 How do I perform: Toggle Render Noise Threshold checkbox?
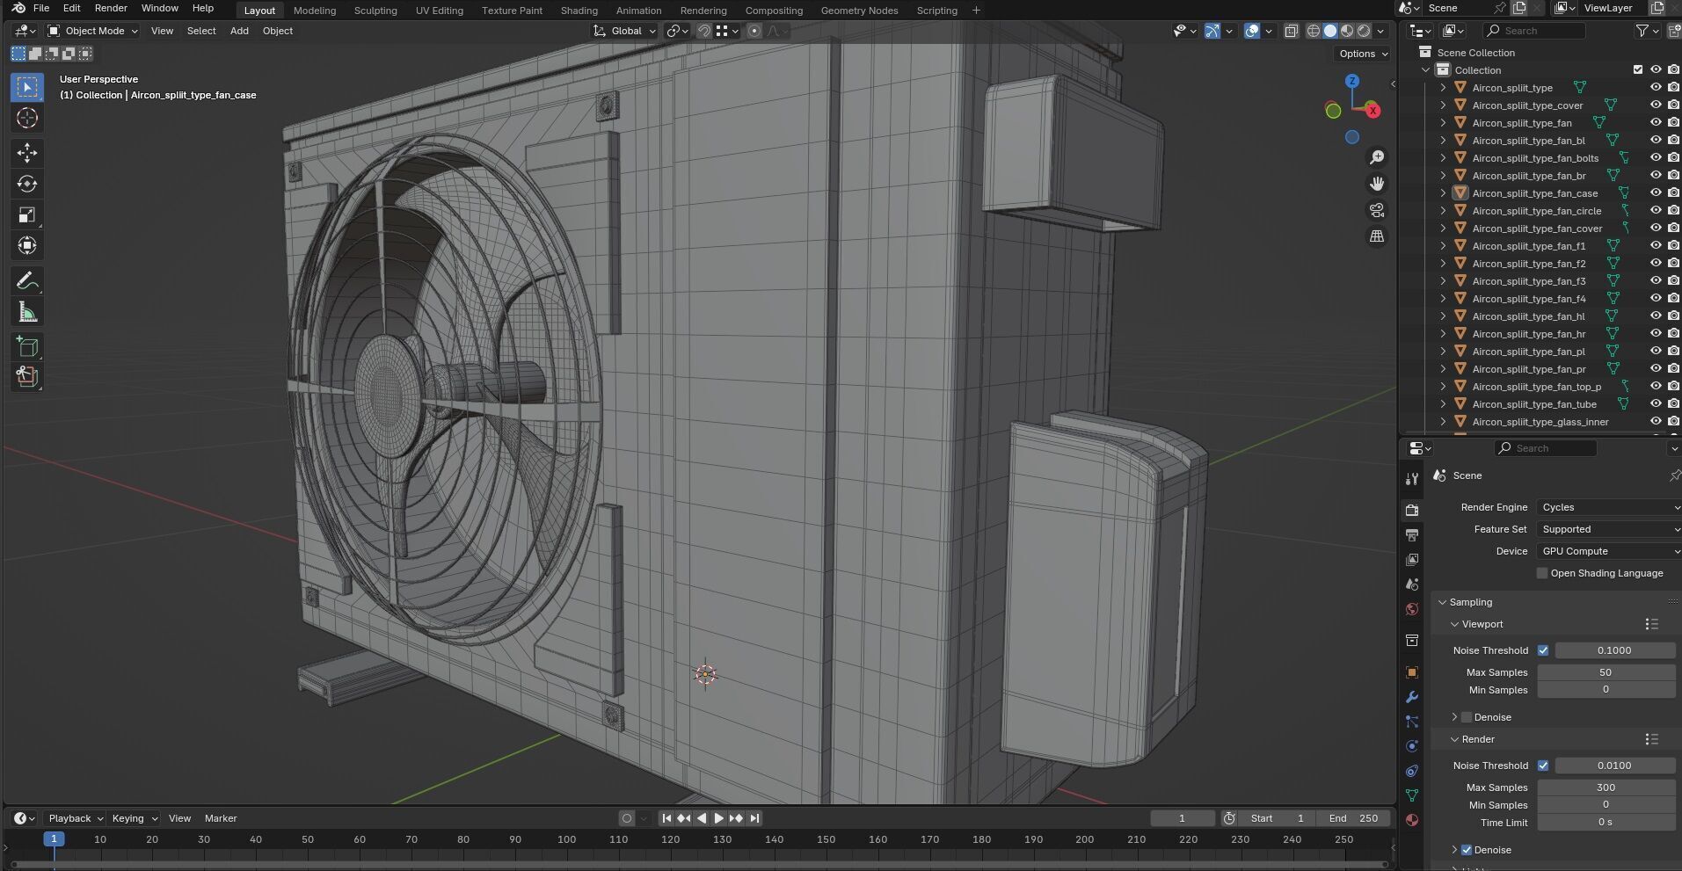pyautogui.click(x=1543, y=766)
